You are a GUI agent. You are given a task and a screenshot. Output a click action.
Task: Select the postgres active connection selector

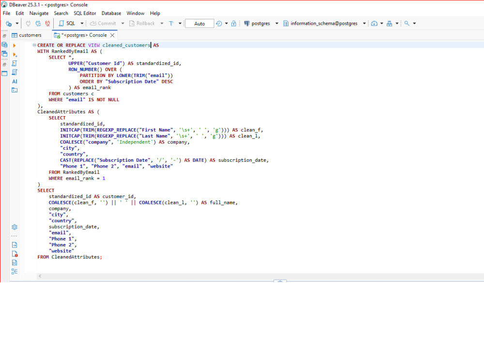point(261,23)
